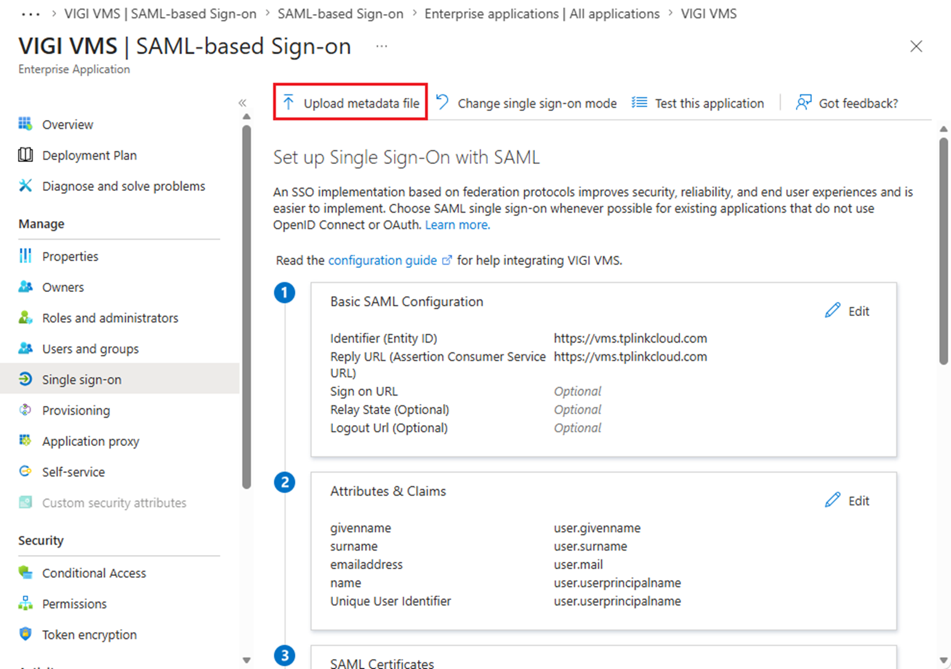Click the user.givenname claim value
951x669 pixels.
(x=597, y=528)
